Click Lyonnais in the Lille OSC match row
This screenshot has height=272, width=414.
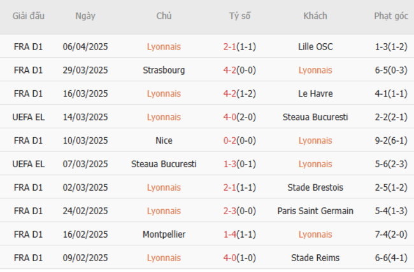(x=164, y=46)
